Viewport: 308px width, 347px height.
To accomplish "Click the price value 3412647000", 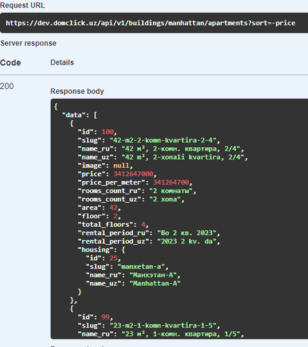I will [133, 174].
